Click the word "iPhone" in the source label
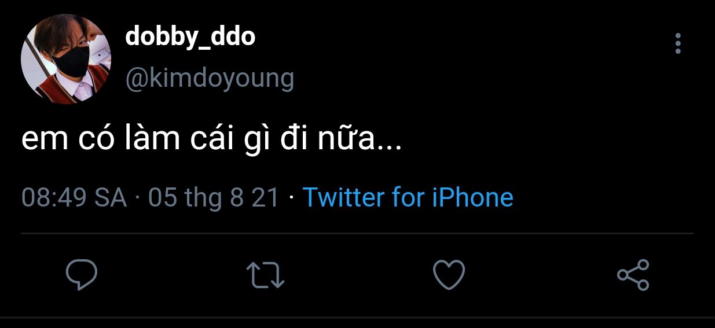The image size is (715, 328). coord(473,197)
